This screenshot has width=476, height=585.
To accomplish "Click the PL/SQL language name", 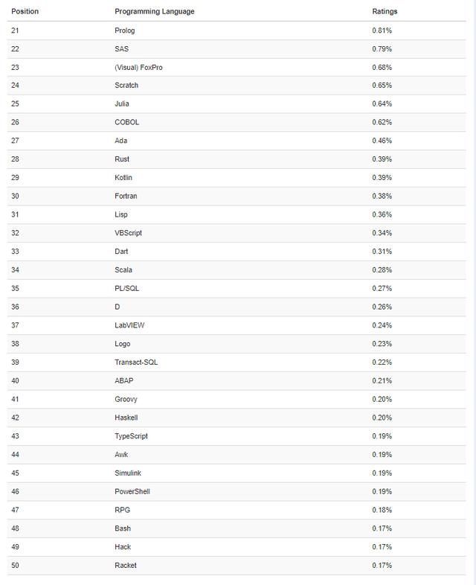I will point(126,289).
